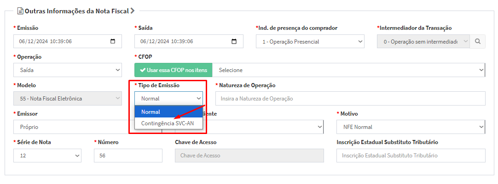Viewport: 498px width, 184px height.
Task: Expand the Operação dropdown showing Saída
Action: (x=68, y=70)
